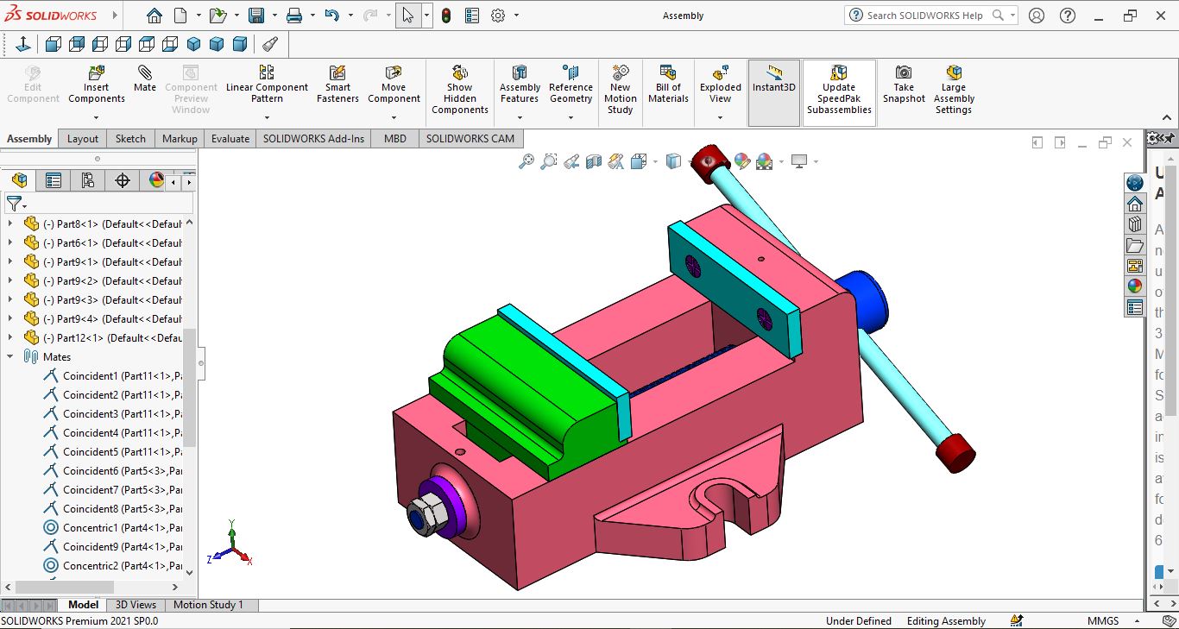Open the Evaluate ribbon tab
This screenshot has height=629, width=1179.
pos(230,138)
